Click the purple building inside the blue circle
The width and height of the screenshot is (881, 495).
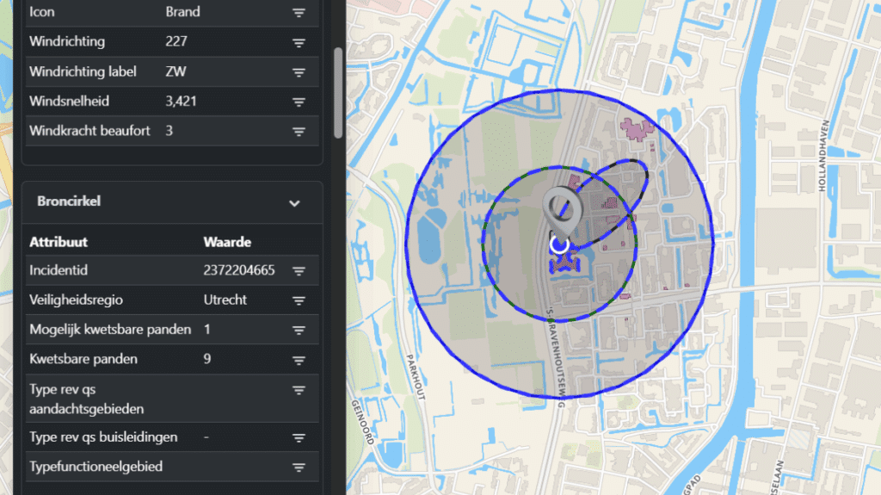point(638,131)
